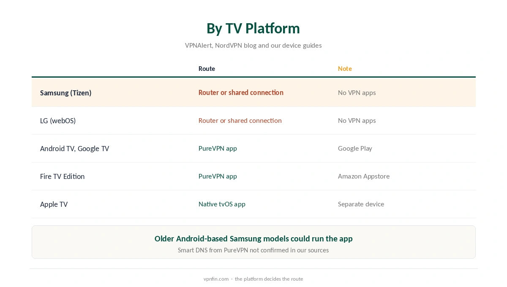The image size is (507, 287).
Task: Select the 'Samsung (Tizen)' row label
Action: tap(65, 92)
